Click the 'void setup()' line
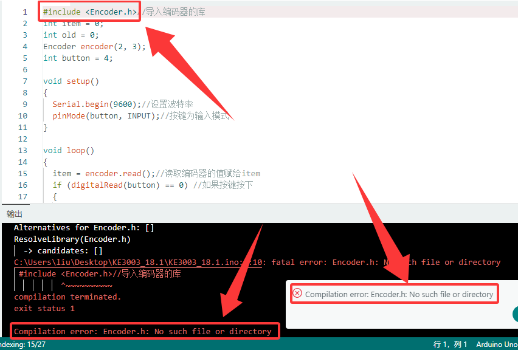This screenshot has height=350, width=518. 71,81
